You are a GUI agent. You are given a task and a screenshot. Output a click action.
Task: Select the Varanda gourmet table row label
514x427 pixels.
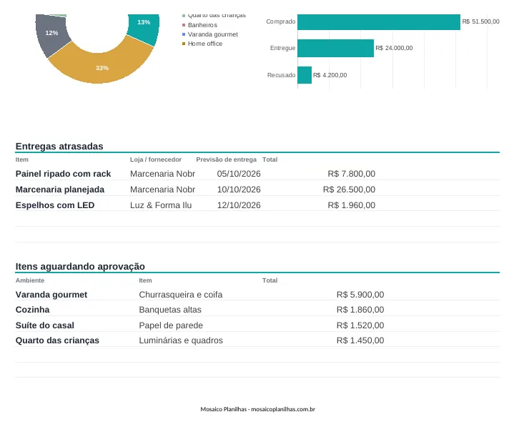[51, 295]
